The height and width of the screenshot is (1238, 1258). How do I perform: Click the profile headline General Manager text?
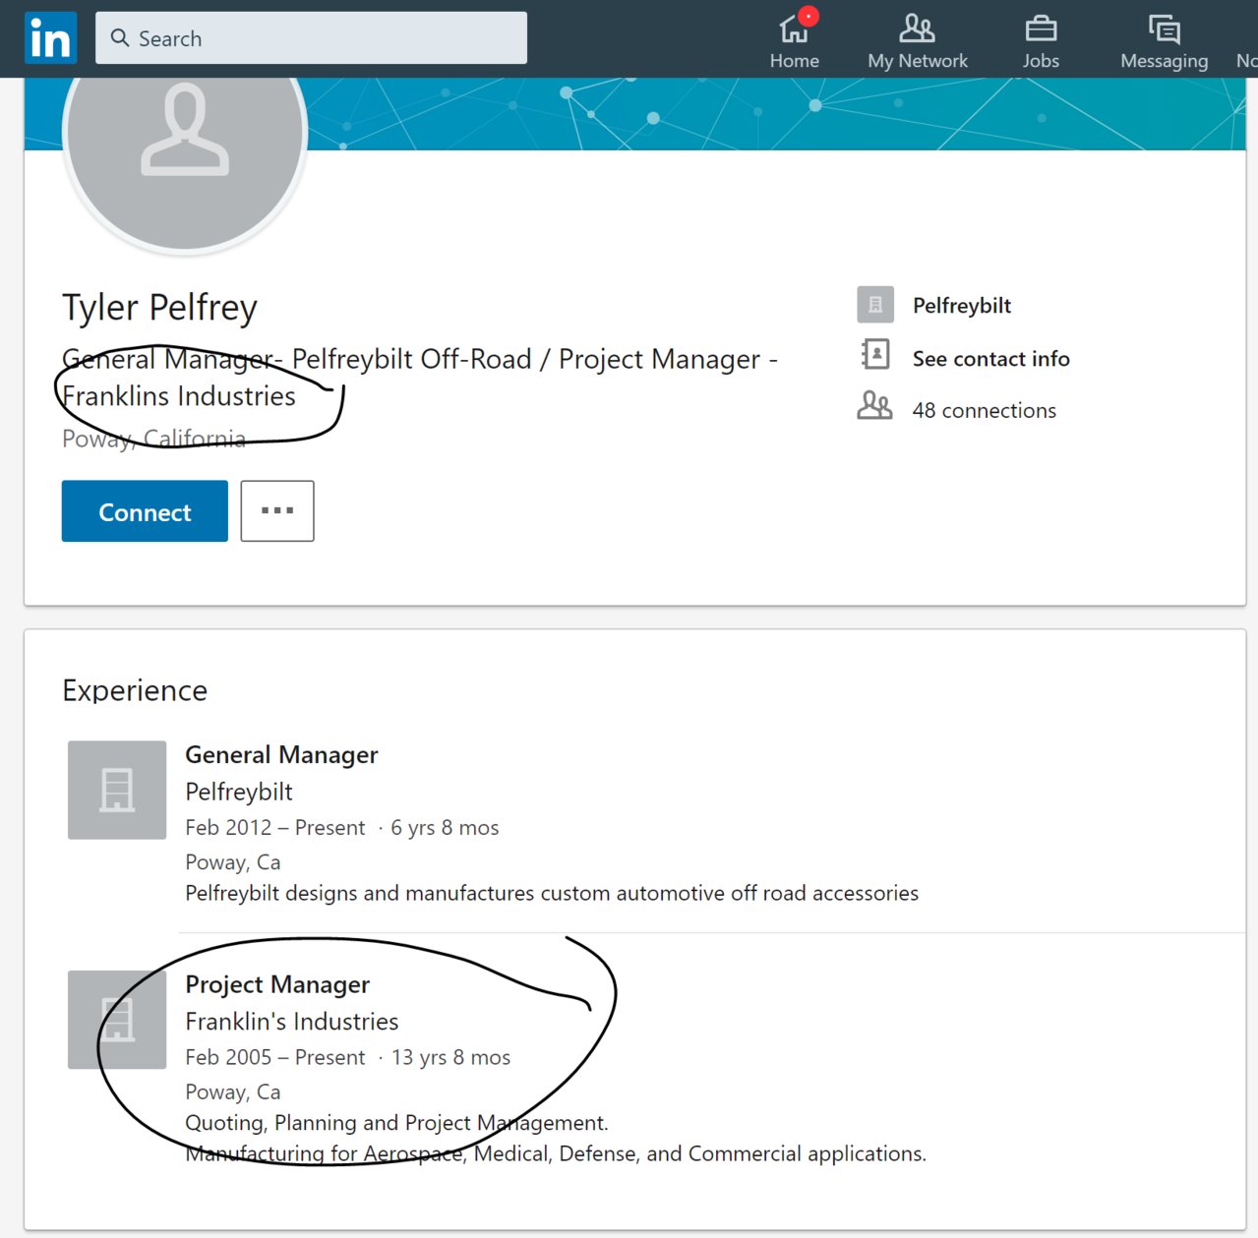[419, 378]
